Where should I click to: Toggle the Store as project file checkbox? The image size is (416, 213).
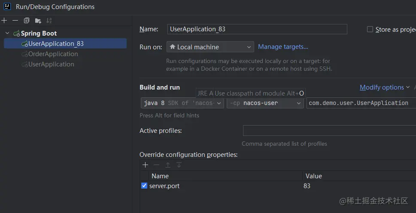[x=370, y=30]
